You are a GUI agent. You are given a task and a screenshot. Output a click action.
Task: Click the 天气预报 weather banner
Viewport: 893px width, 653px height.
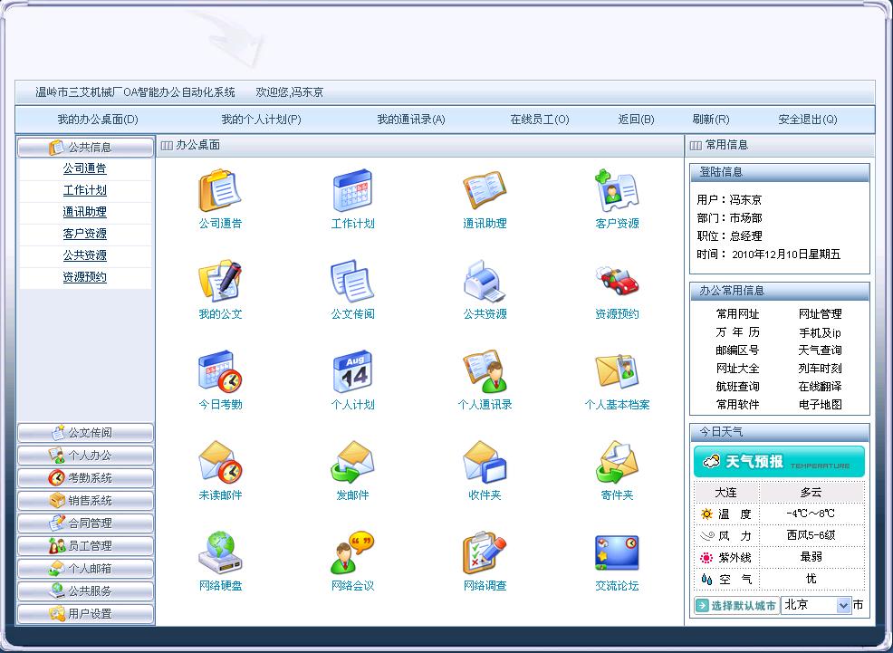click(779, 462)
